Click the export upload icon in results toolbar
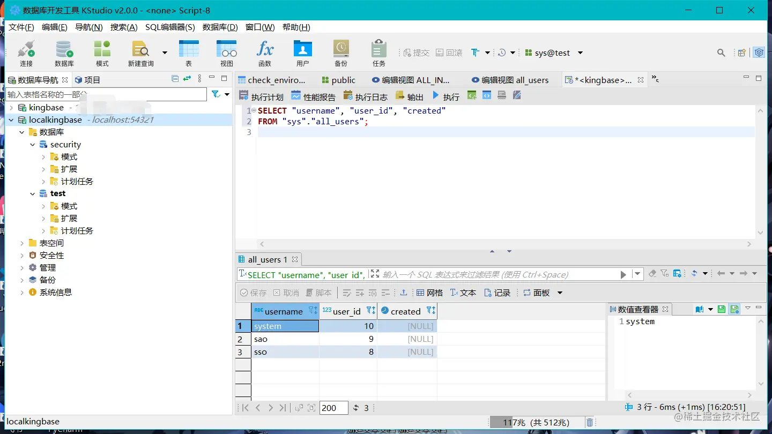Image resolution: width=772 pixels, height=434 pixels. [404, 293]
